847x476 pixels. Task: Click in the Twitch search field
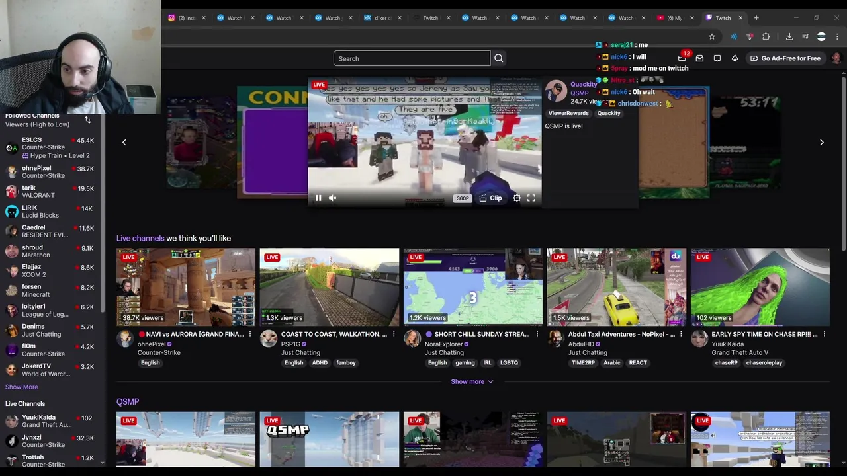pyautogui.click(x=412, y=58)
